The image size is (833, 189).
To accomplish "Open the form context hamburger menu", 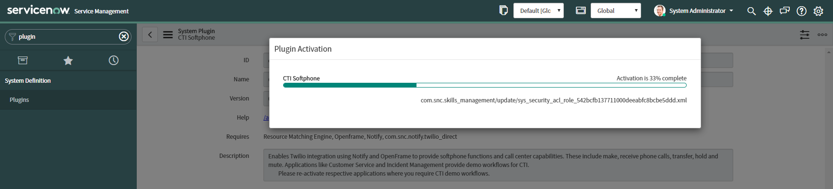I will coord(168,34).
